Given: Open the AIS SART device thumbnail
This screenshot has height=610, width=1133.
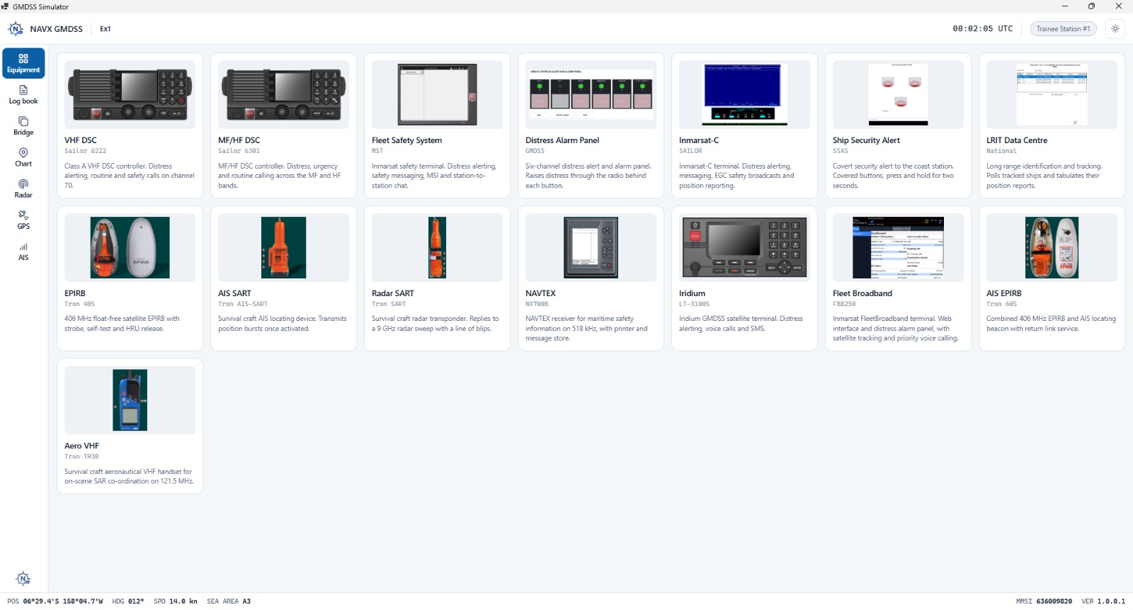Looking at the screenshot, I should point(283,247).
